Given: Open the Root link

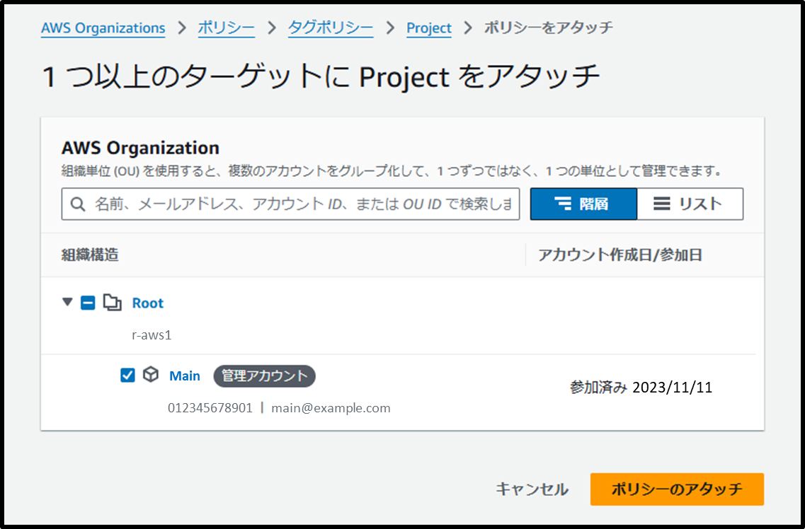Looking at the screenshot, I should click(148, 303).
